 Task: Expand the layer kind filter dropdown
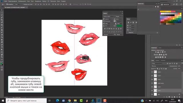tap(157, 64)
